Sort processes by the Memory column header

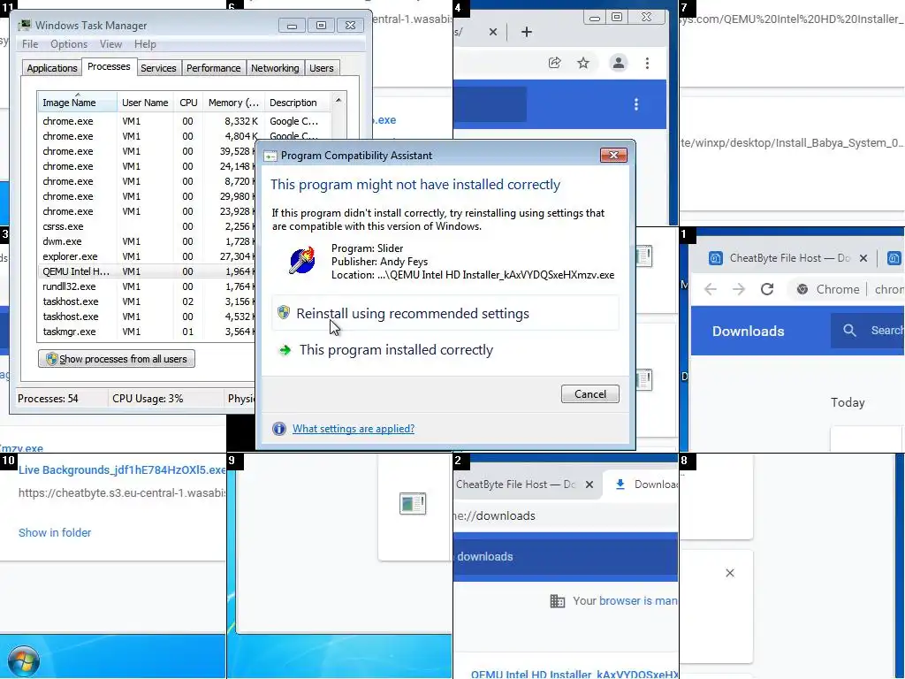point(233,103)
